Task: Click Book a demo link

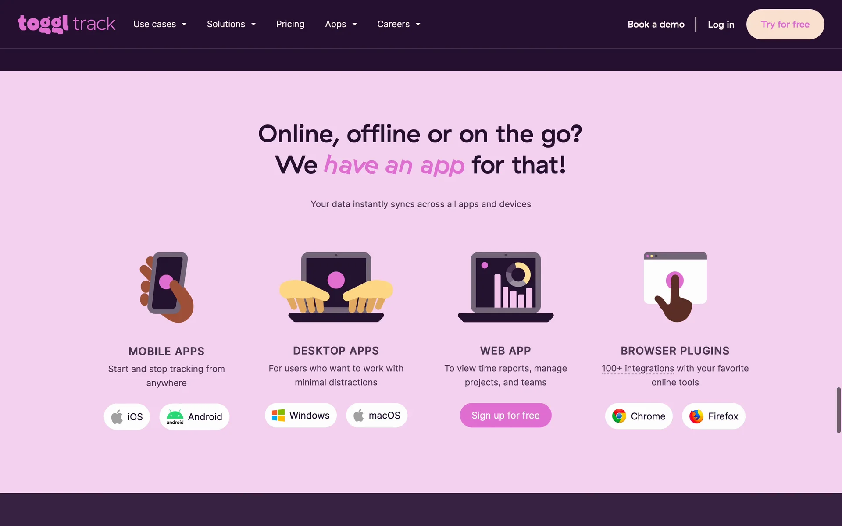Action: [x=656, y=24]
